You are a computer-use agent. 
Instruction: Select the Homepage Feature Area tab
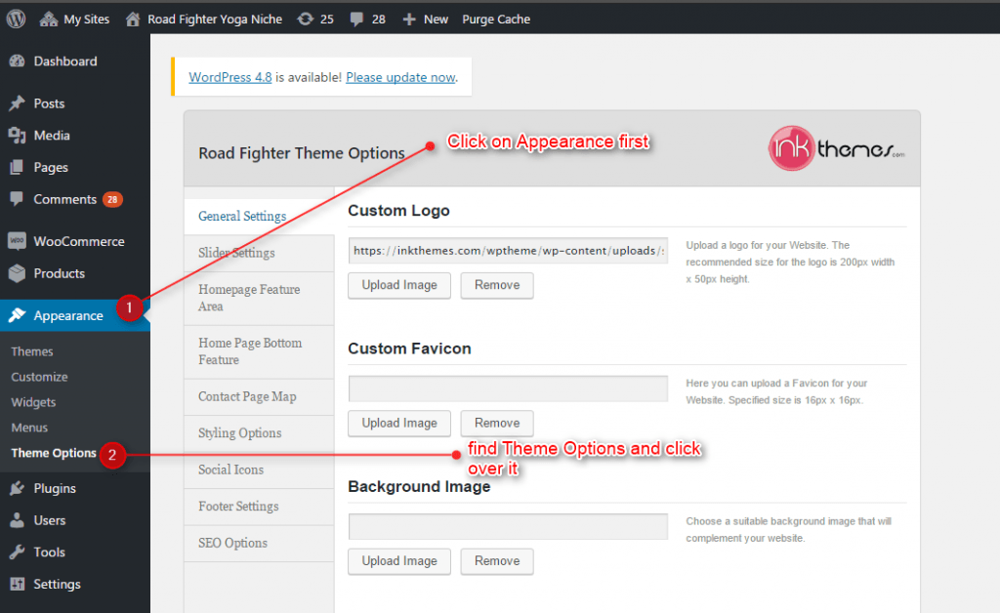coord(259,299)
